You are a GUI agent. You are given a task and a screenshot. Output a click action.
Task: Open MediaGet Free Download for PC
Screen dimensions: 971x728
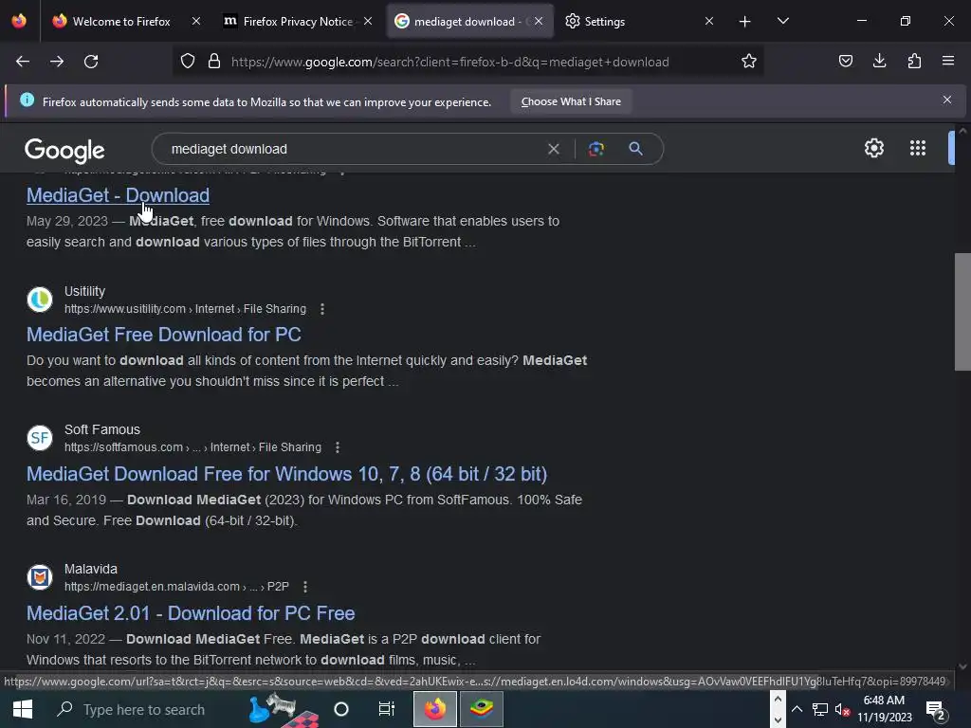(x=163, y=335)
